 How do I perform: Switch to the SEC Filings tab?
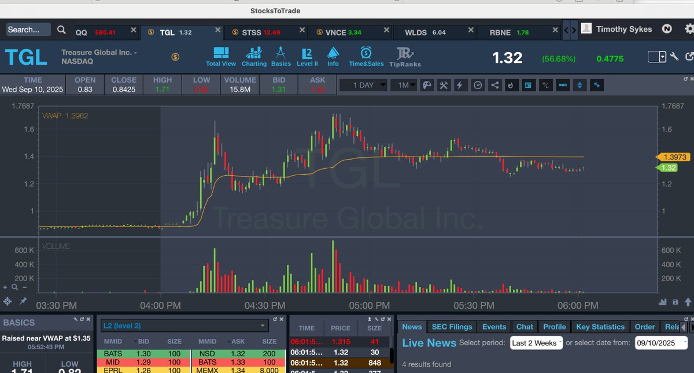pos(452,327)
